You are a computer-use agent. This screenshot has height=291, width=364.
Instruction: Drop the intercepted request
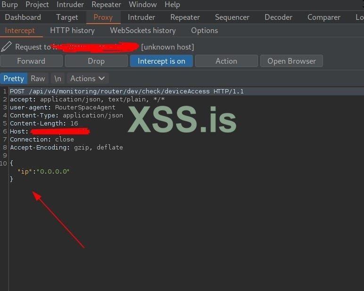coord(96,61)
